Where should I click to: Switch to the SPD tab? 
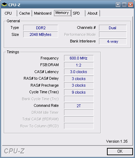[x=78, y=13]
